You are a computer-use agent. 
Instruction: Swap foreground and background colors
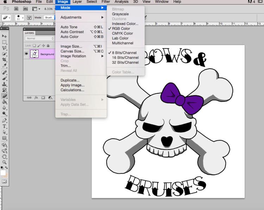point(6,168)
